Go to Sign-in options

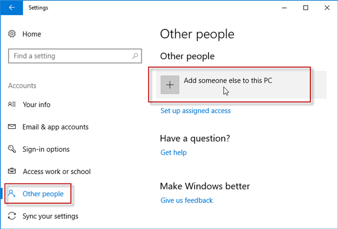tap(46, 149)
